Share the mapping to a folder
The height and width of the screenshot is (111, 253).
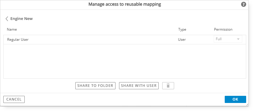95,86
